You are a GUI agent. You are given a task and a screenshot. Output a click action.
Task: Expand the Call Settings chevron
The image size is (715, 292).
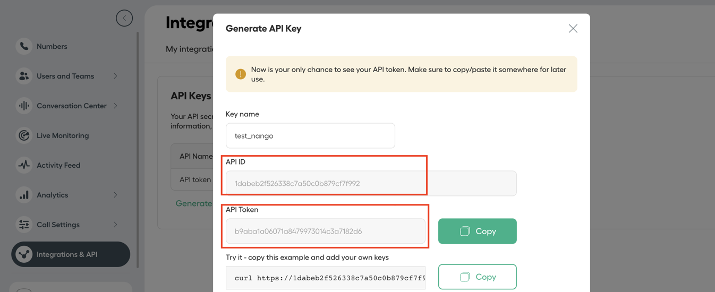115,225
